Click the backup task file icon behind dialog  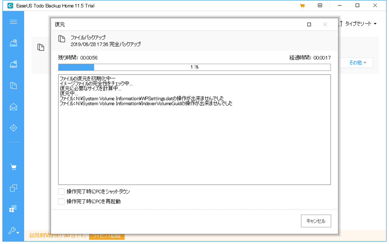coord(41,47)
